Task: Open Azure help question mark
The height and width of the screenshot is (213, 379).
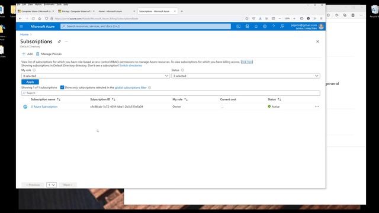Action: pyautogui.click(x=274, y=26)
